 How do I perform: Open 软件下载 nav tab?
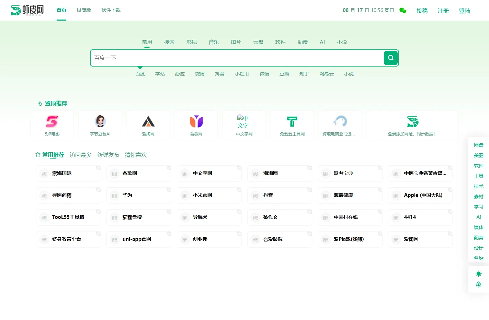(111, 10)
